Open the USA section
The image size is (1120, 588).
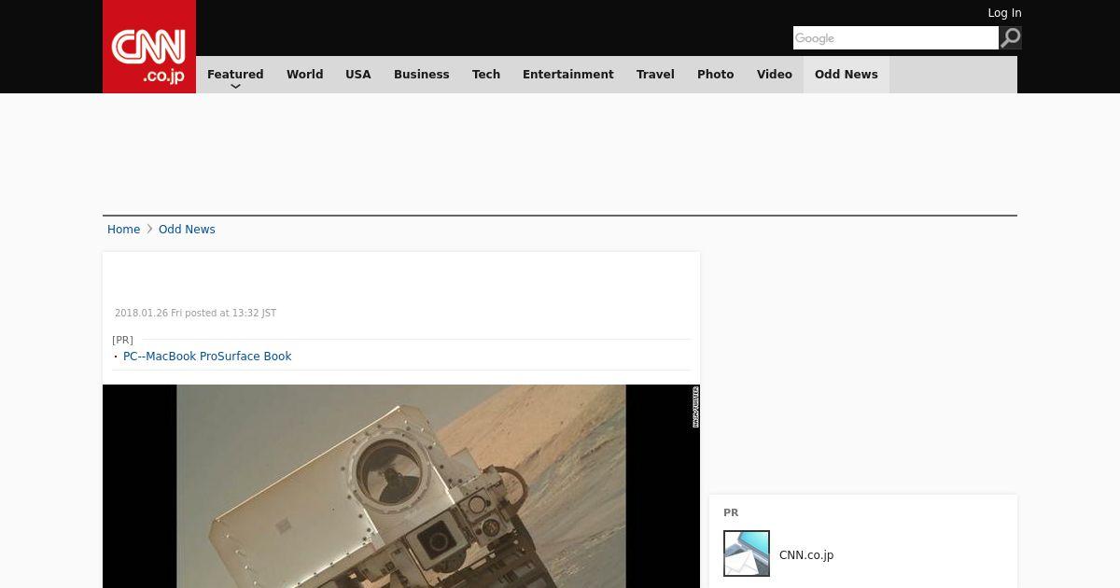pyautogui.click(x=358, y=75)
